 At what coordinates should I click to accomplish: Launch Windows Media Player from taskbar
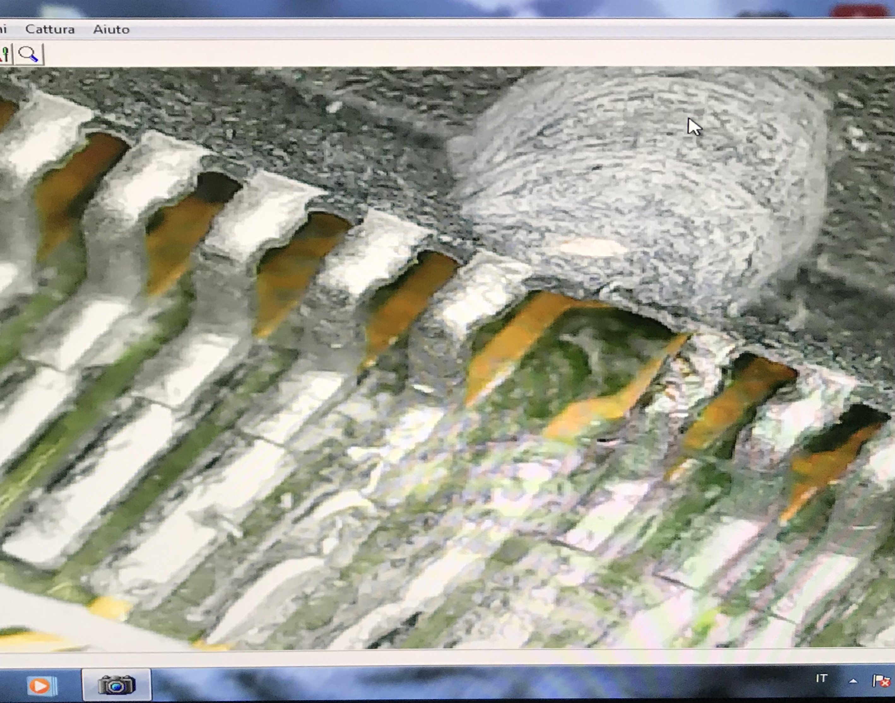[40, 686]
